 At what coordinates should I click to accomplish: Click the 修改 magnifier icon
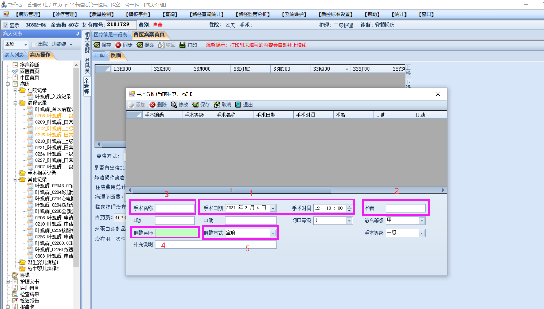tap(174, 105)
